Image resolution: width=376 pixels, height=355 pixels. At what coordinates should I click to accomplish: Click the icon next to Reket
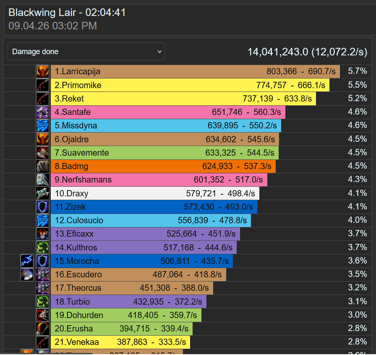[43, 99]
